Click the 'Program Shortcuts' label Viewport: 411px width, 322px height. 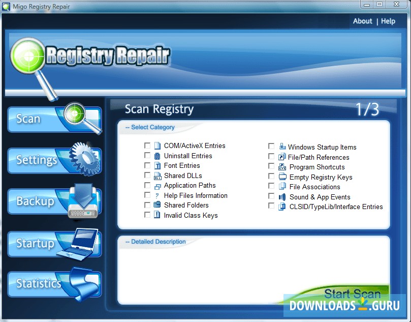(317, 167)
